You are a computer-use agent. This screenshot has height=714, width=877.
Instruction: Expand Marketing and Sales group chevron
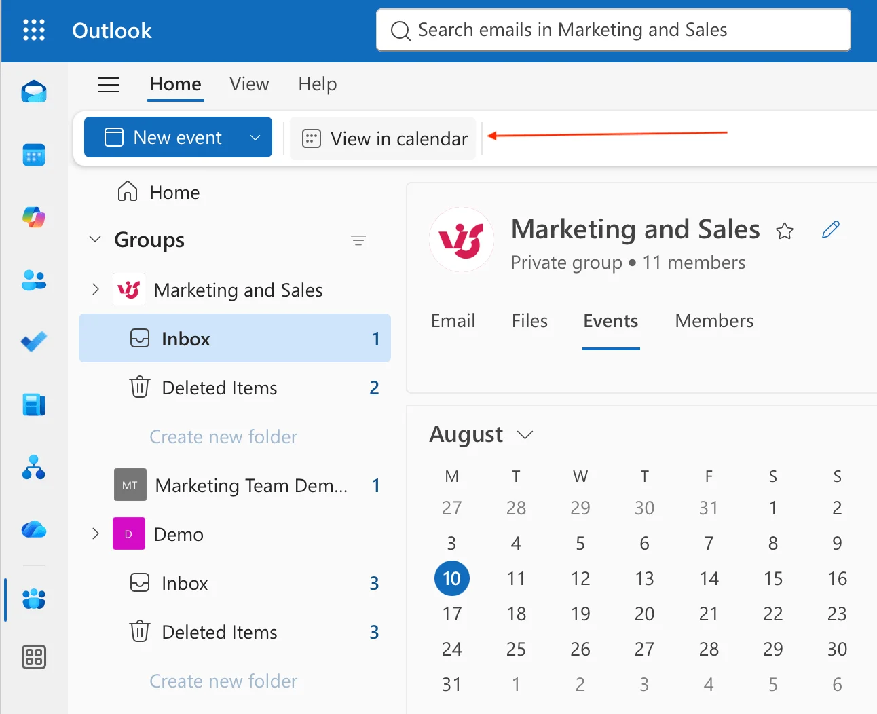(96, 290)
